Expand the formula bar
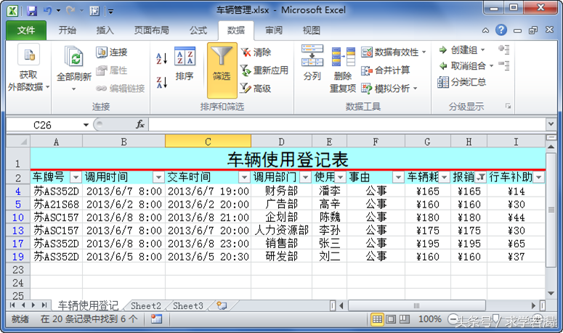This screenshot has height=333, width=563. (551, 124)
